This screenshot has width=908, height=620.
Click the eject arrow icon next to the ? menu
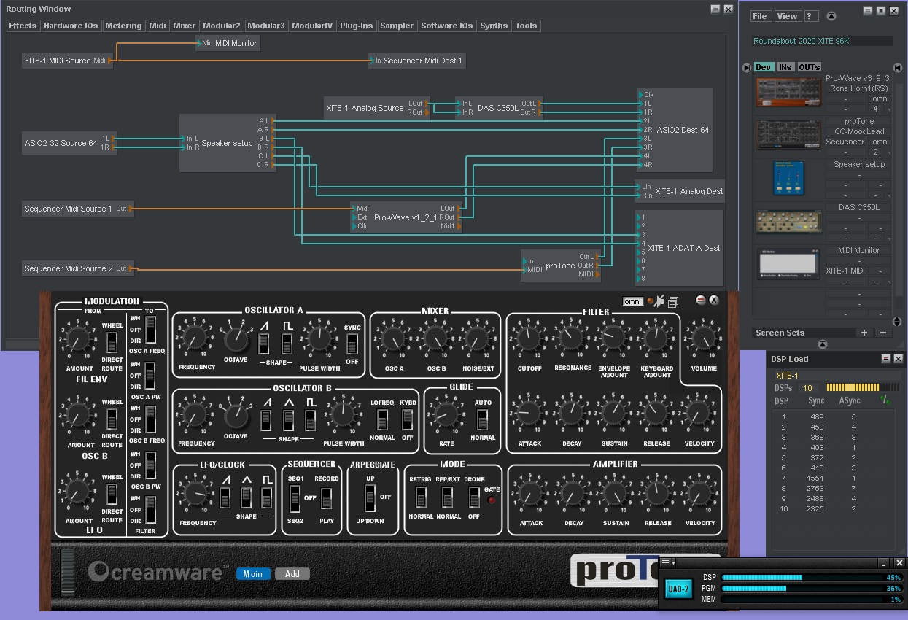pos(831,15)
